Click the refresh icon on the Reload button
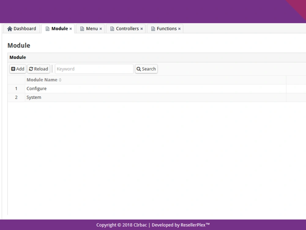Image resolution: width=306 pixels, height=230 pixels. (31, 69)
